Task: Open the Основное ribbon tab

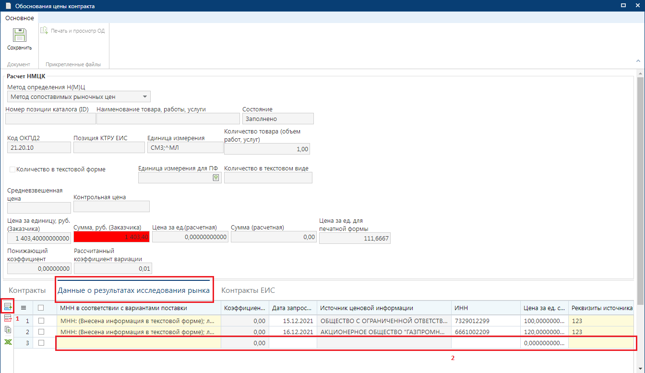Action: (20, 18)
